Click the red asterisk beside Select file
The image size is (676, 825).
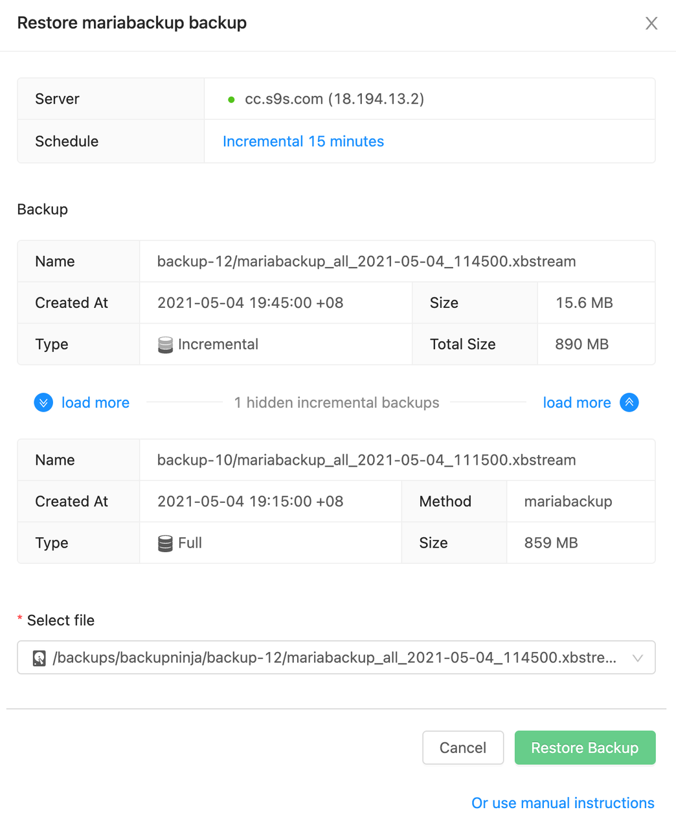click(x=20, y=618)
